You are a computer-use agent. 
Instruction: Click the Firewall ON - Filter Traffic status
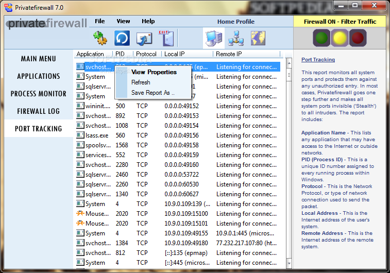(340, 22)
